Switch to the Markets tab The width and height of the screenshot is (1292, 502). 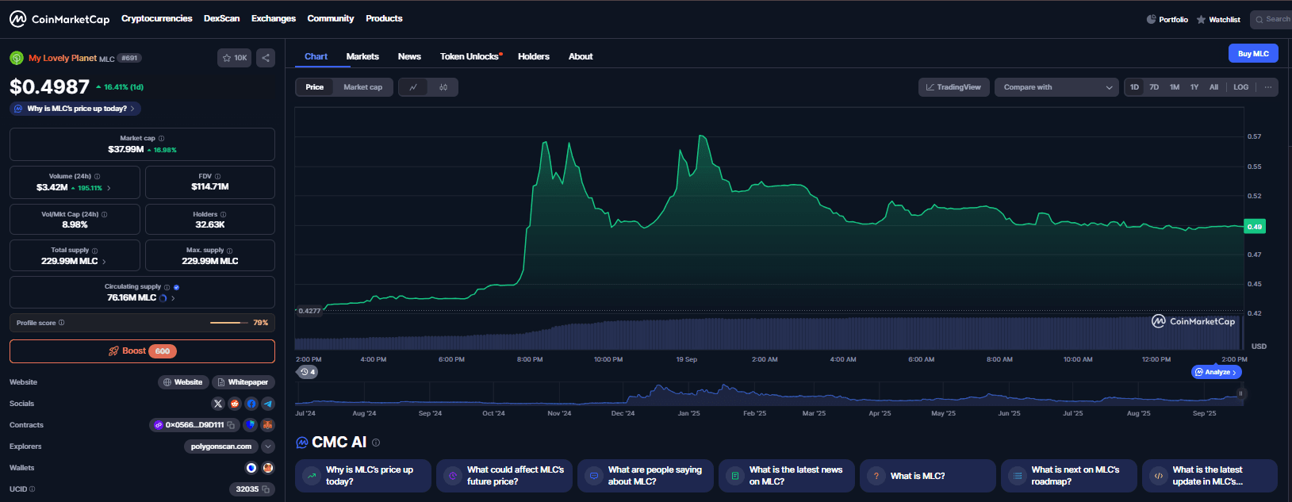click(362, 56)
